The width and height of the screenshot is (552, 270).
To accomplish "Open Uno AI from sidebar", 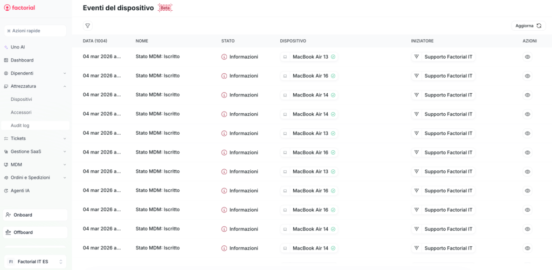I will tap(18, 47).
